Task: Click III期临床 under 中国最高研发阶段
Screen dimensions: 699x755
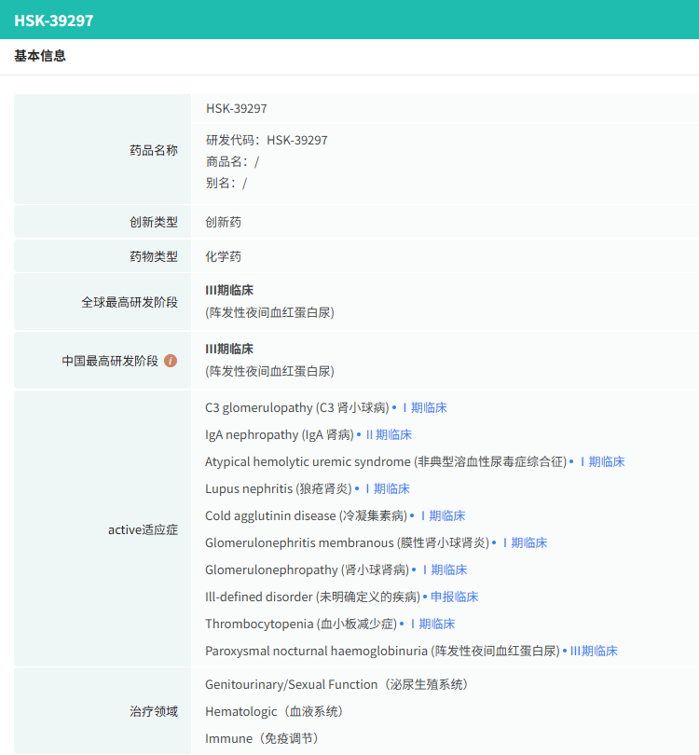Action: click(229, 349)
